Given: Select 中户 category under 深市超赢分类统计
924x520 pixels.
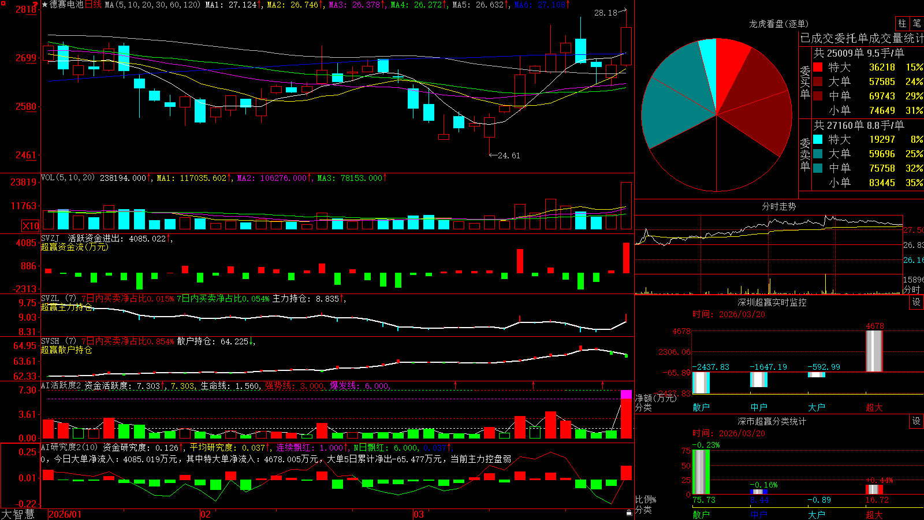Looking at the screenshot, I should coord(759,514).
